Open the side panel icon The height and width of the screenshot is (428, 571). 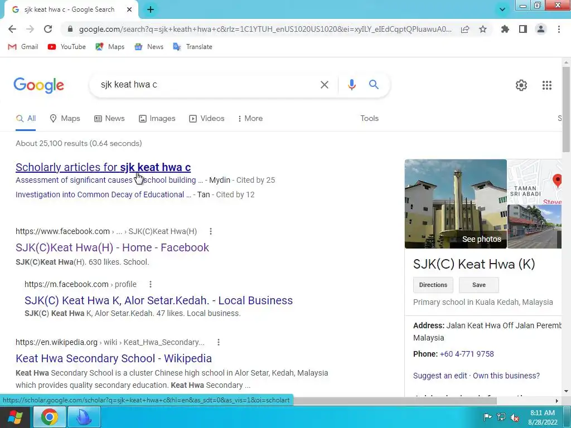[x=523, y=29]
